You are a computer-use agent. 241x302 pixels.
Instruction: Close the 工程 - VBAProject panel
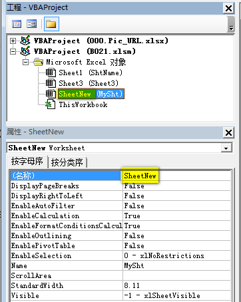click(228, 9)
